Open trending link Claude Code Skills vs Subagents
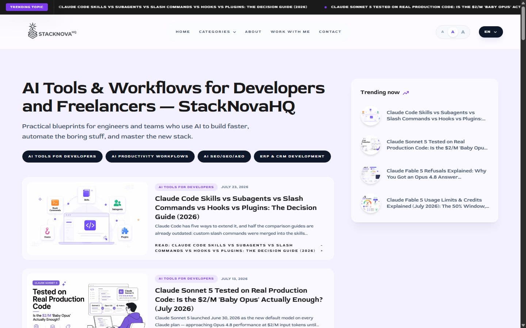This screenshot has width=526, height=328. pyautogui.click(x=436, y=116)
